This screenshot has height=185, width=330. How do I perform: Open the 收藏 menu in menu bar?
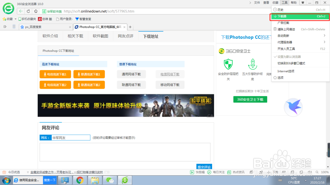[276, 3]
